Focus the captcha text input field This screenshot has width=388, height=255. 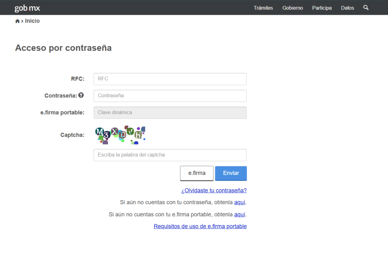point(170,155)
